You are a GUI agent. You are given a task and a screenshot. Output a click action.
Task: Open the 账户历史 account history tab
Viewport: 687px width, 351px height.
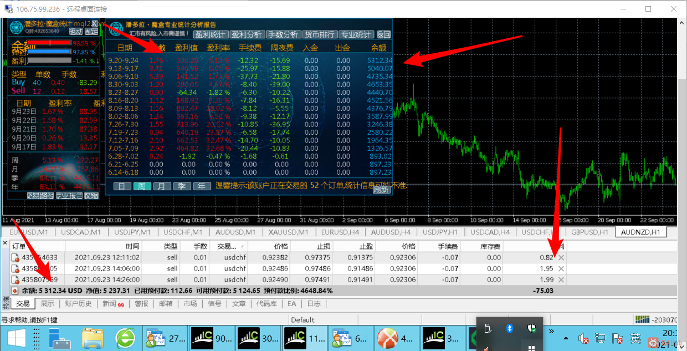(x=78, y=304)
